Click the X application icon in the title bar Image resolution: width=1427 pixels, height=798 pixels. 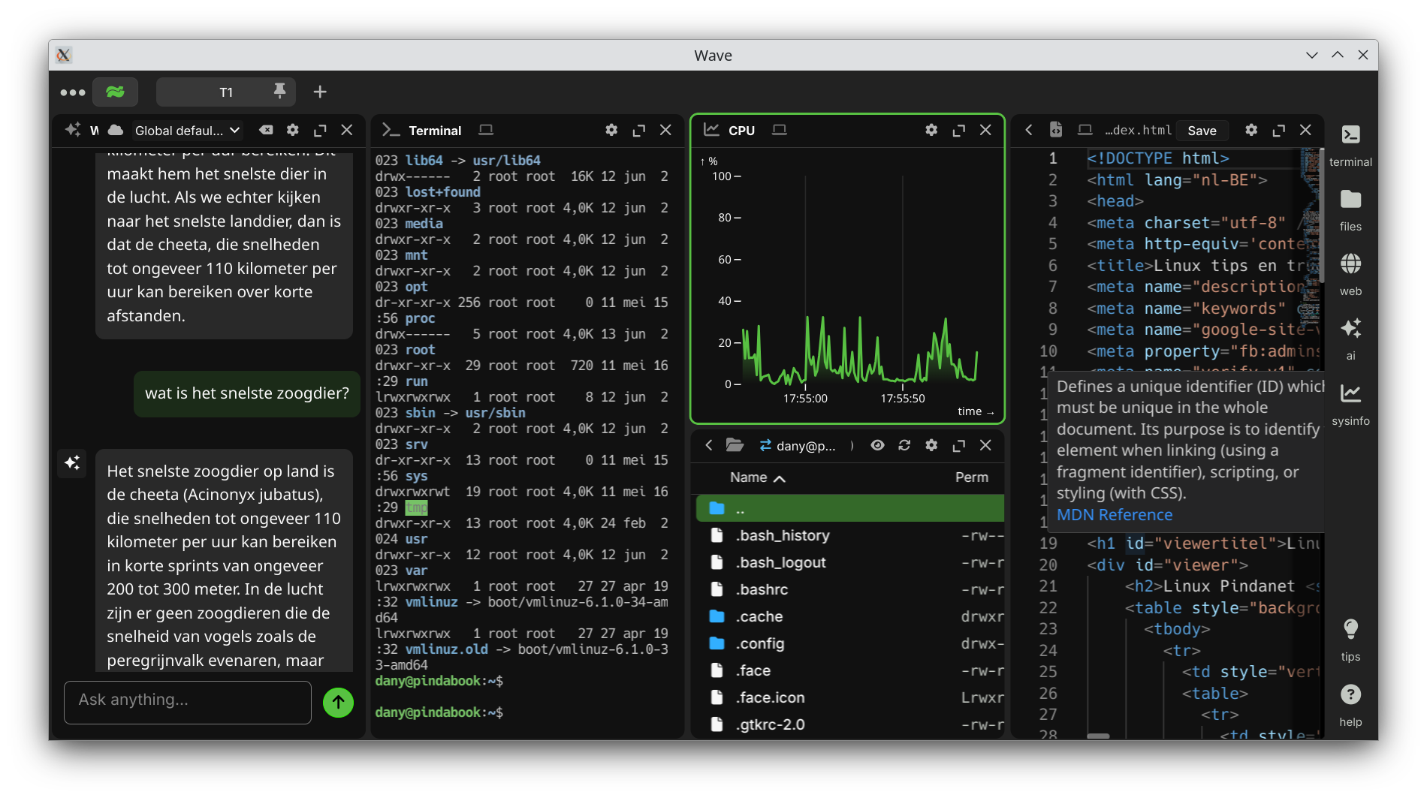pos(64,55)
